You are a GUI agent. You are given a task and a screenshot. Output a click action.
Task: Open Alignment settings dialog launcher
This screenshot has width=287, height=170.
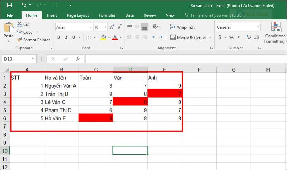pyautogui.click(x=211, y=48)
